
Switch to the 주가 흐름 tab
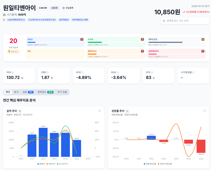point(62,92)
